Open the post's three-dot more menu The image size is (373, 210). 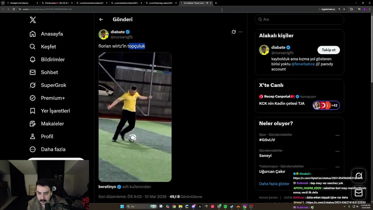(240, 32)
